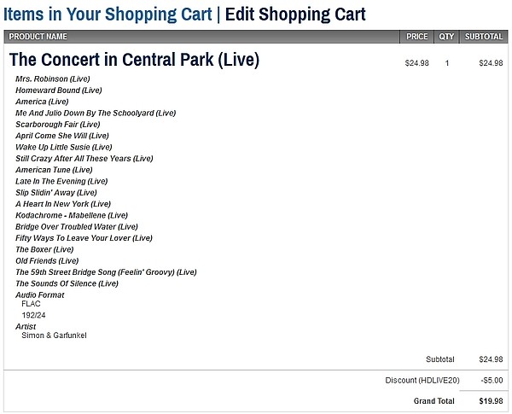Click the quantity value 1
Image resolution: width=512 pixels, height=414 pixels.
point(447,63)
